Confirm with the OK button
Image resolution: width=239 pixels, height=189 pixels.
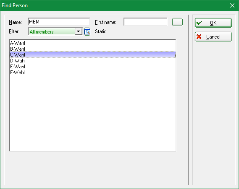click(x=213, y=23)
